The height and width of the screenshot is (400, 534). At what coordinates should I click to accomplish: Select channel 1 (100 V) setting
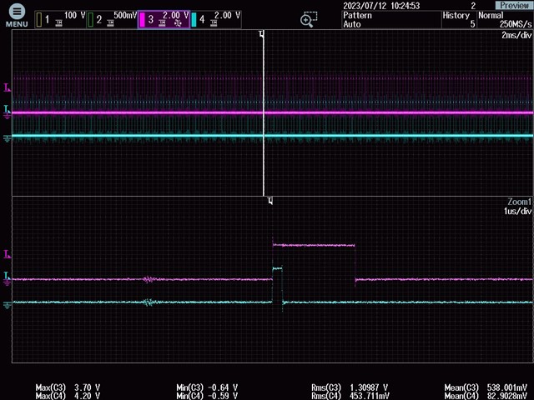60,19
